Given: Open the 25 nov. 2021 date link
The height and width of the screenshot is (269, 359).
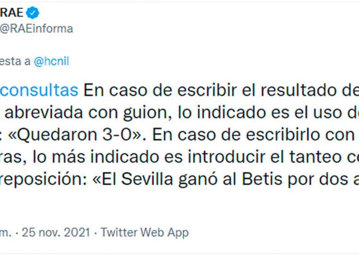Looking at the screenshot, I should pos(53,232).
